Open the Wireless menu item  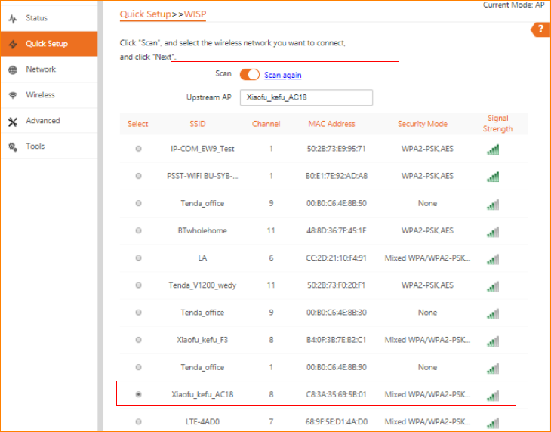(40, 95)
